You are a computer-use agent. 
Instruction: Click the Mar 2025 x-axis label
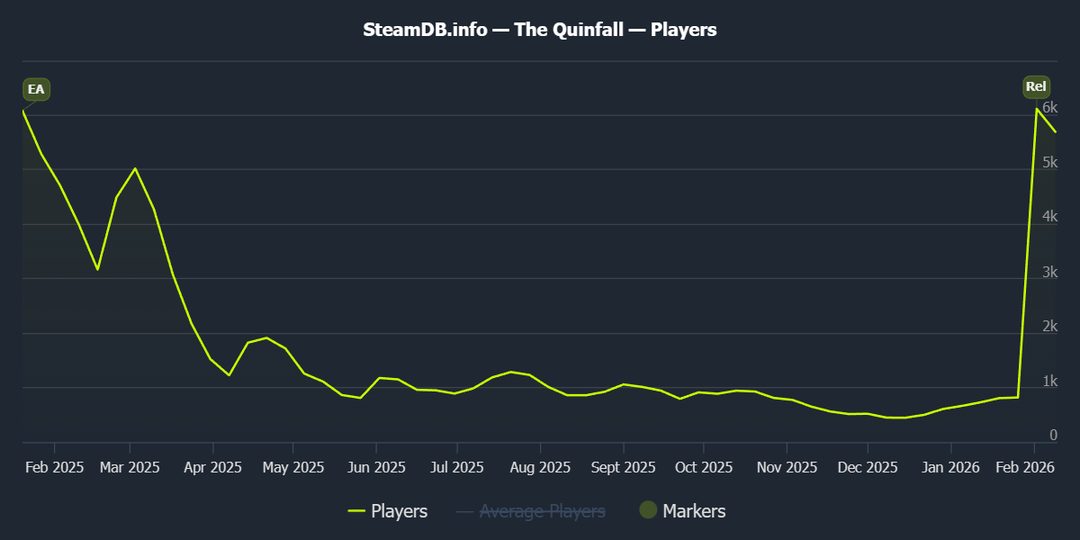click(x=130, y=467)
